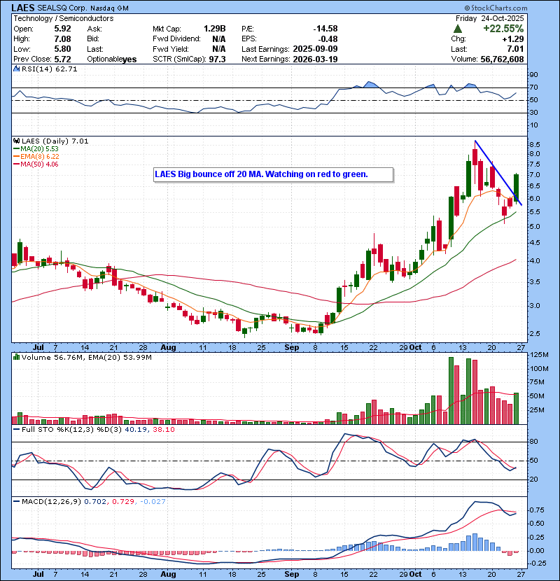Select the Low value 5.80

coord(62,49)
